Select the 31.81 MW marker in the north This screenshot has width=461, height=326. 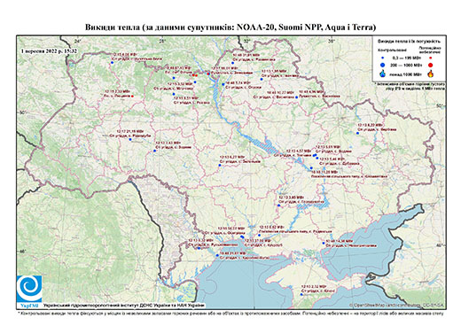point(233,63)
